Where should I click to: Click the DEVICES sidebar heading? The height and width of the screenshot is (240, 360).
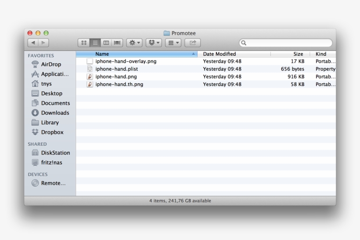38,174
